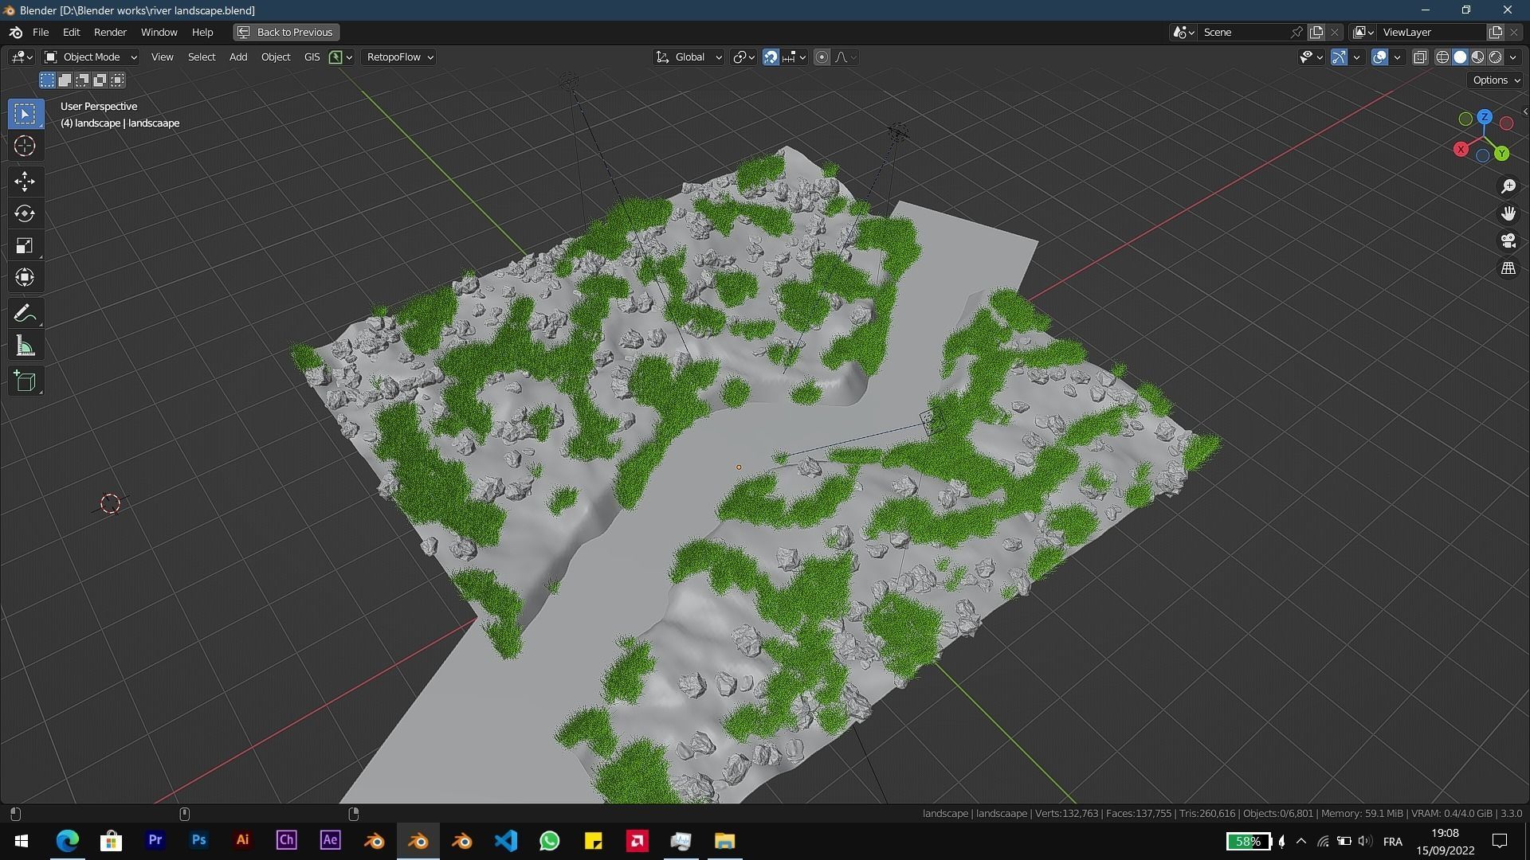
Task: Click the Back to Previous button
Action: click(x=285, y=32)
